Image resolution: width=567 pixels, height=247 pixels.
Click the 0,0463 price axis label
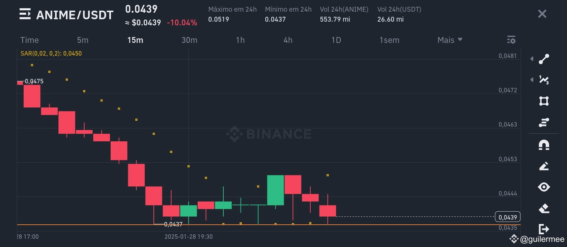pos(508,125)
